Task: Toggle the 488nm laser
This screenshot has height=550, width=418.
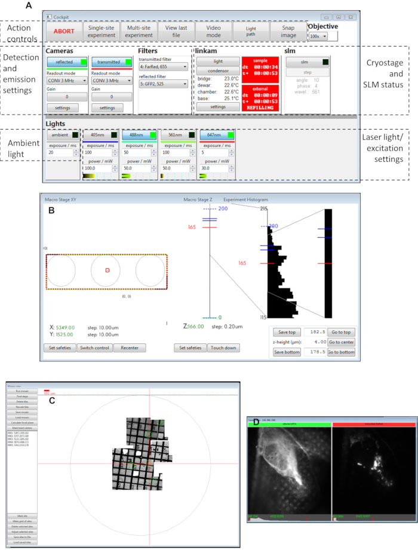Action: (139, 135)
